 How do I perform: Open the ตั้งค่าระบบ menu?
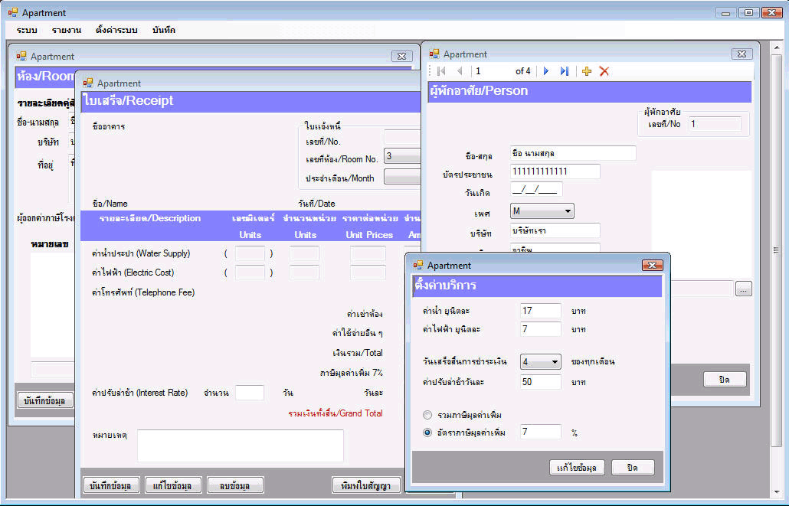coord(116,30)
